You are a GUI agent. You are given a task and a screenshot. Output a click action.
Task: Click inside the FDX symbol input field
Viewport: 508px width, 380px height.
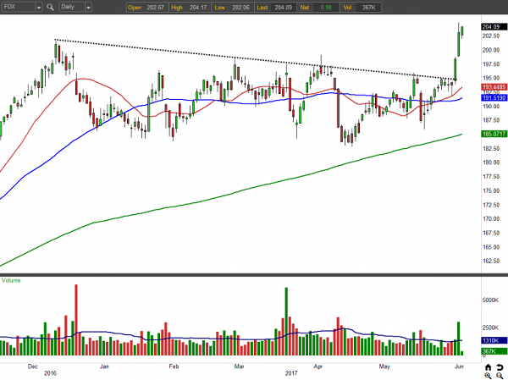[19, 8]
